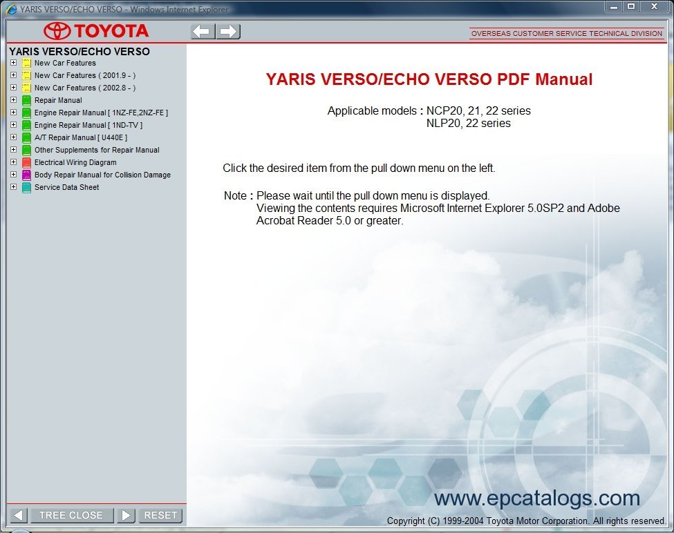Select the Repair Manual entry
The height and width of the screenshot is (533, 674).
pyautogui.click(x=58, y=100)
